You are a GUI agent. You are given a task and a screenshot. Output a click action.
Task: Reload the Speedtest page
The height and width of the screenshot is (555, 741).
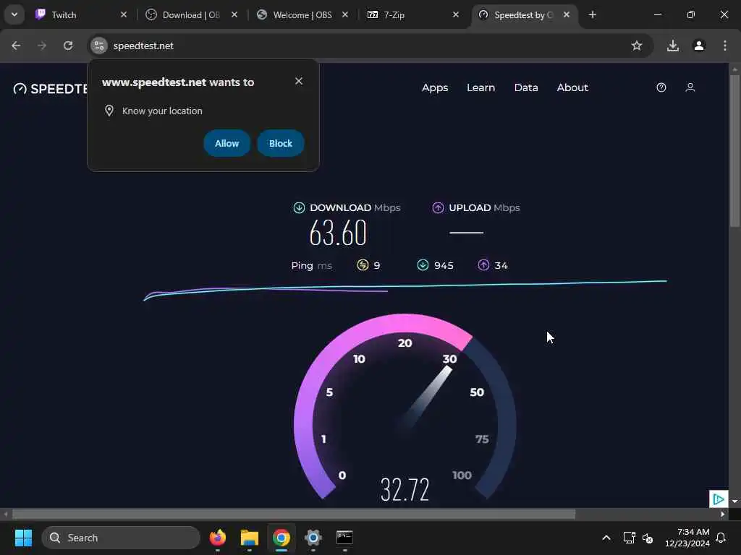tap(68, 46)
